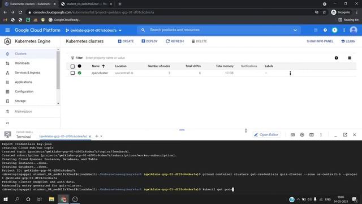Open column display options icon

(x=350, y=58)
